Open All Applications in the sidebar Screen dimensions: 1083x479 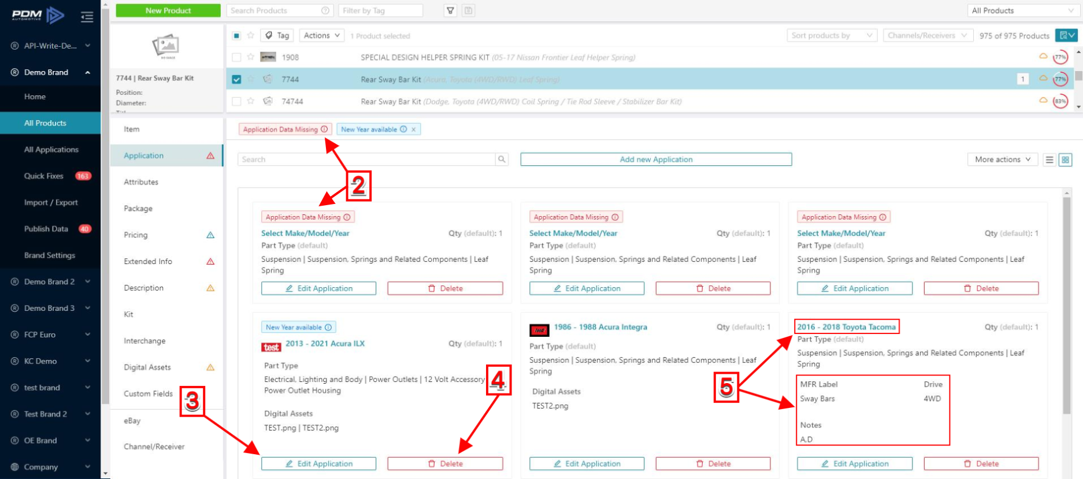tap(50, 150)
